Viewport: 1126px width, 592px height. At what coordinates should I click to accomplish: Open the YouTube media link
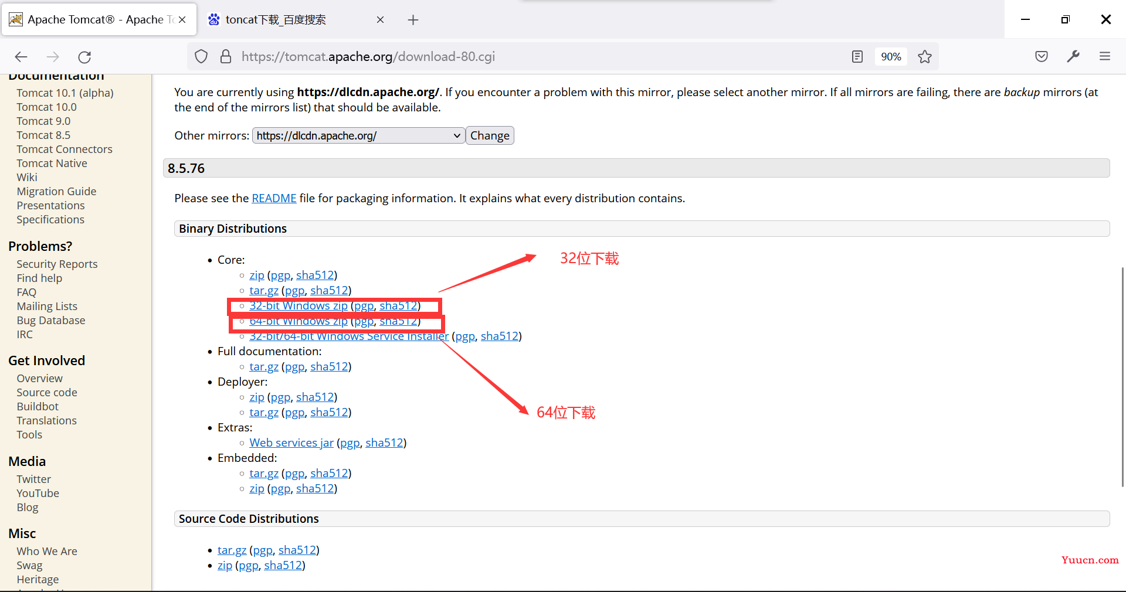(38, 493)
